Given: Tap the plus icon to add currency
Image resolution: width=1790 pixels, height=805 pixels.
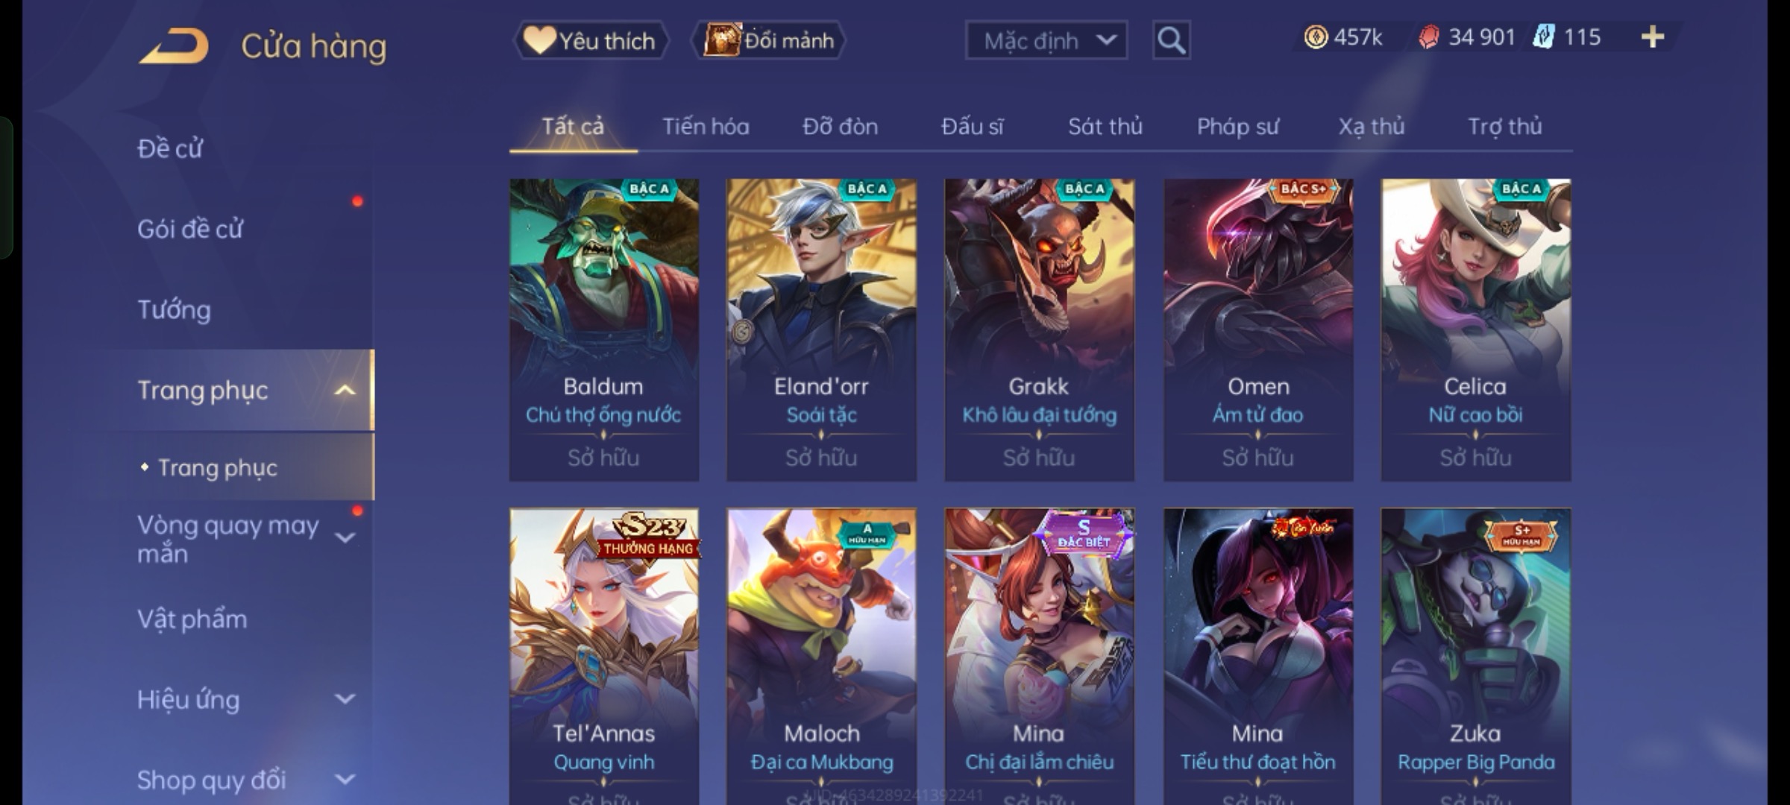Looking at the screenshot, I should point(1653,37).
